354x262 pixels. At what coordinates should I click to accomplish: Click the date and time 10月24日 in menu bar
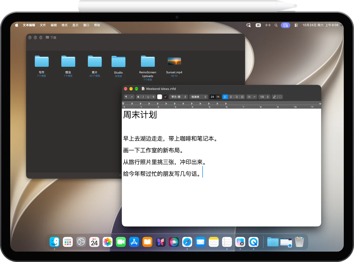click(x=320, y=25)
